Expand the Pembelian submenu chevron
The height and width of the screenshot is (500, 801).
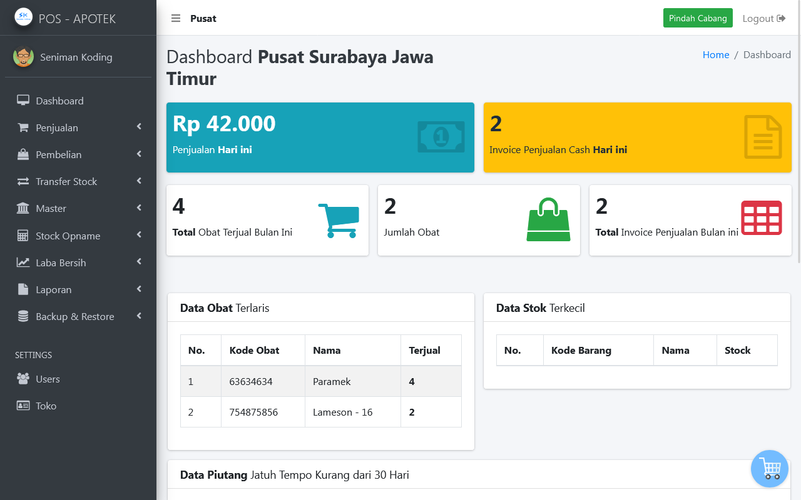pyautogui.click(x=139, y=154)
